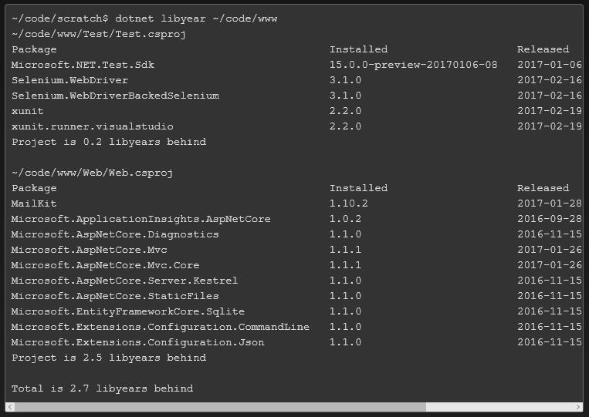Click the Microsoft.NET.Test.Sdk package name
Viewport: 589px width, 417px height.
pos(83,65)
